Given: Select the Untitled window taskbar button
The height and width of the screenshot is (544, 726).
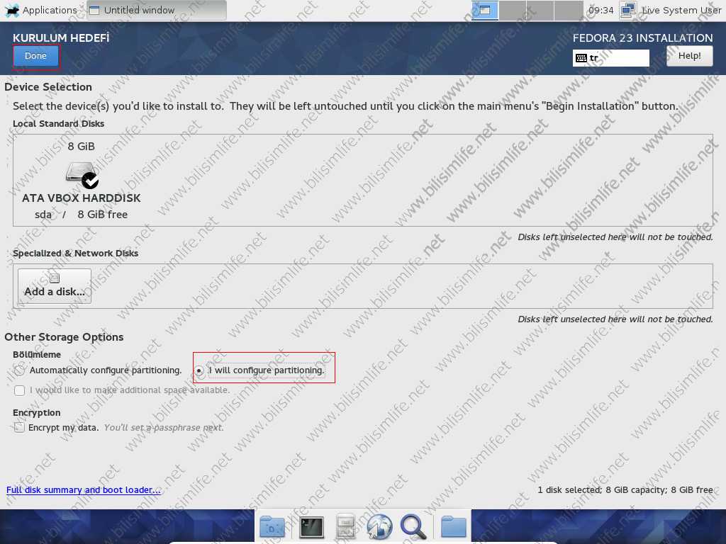Looking at the screenshot, I should pos(157,10).
